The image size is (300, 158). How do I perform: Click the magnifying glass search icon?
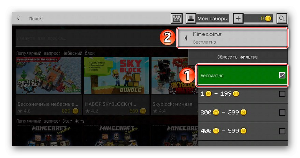point(282,18)
